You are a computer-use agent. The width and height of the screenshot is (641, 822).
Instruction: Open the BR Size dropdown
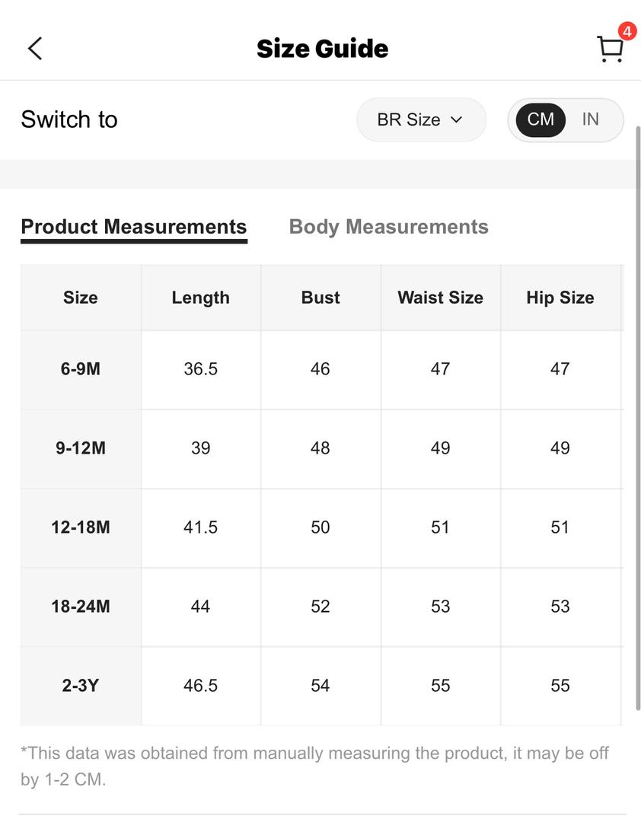421,119
